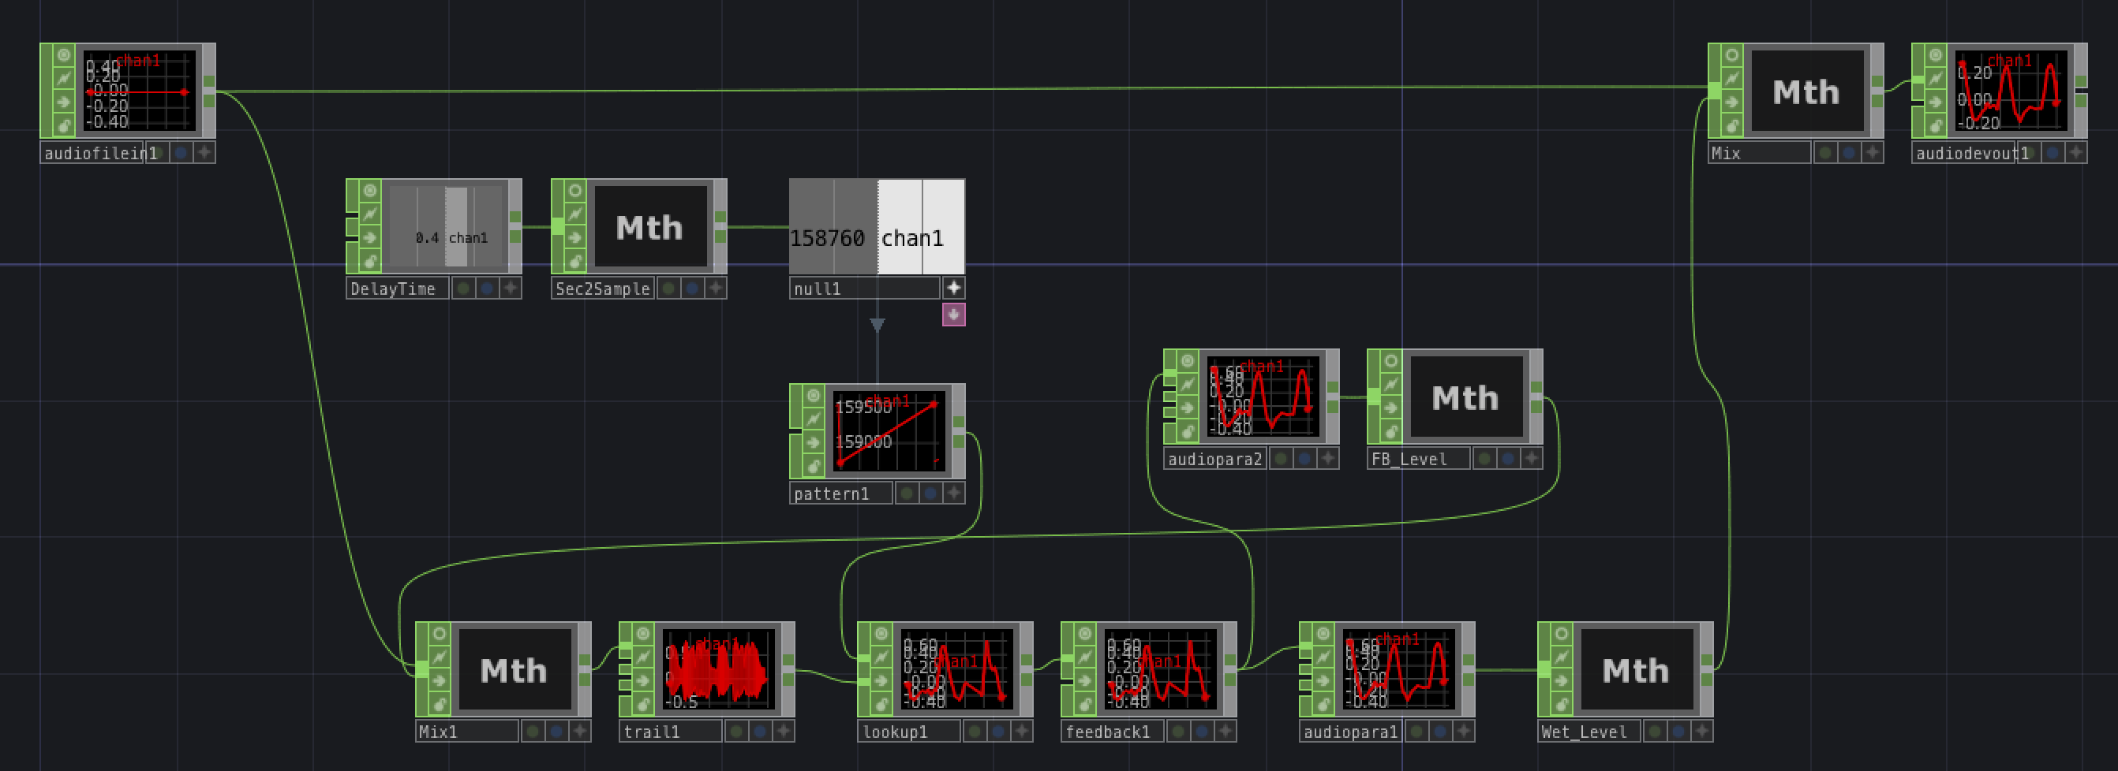Click the trail1 red waveform viewer
The height and width of the screenshot is (771, 2118).
click(719, 669)
